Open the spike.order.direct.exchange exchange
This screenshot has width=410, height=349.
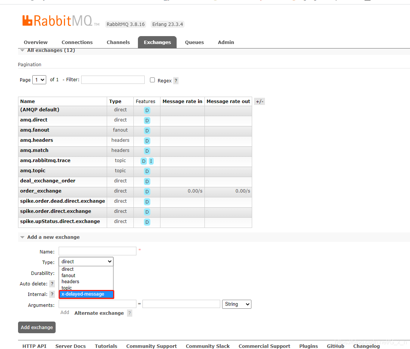[56, 211]
